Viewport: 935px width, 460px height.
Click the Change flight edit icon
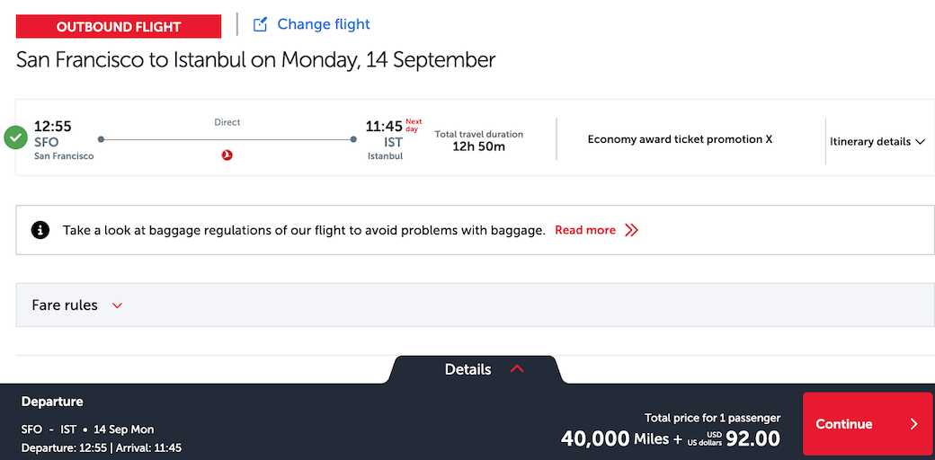point(261,25)
